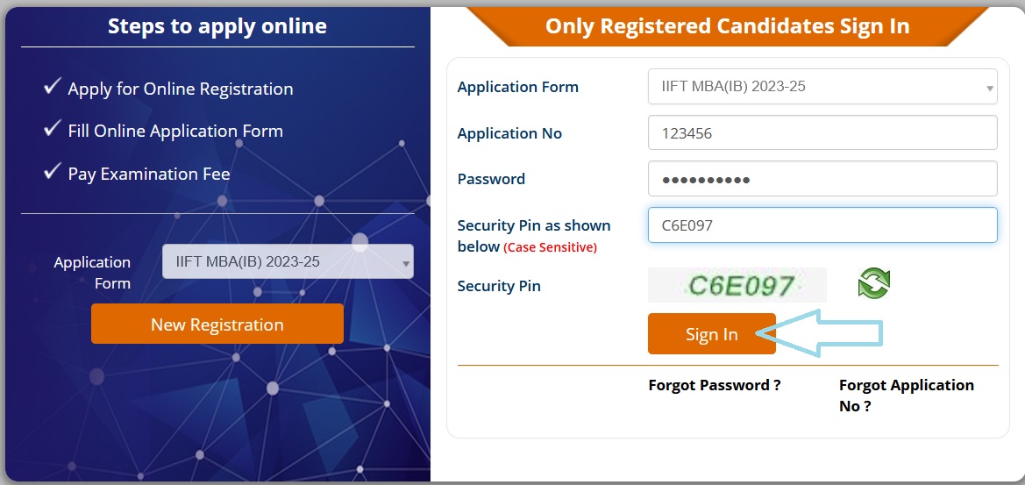Image resolution: width=1025 pixels, height=485 pixels.
Task: Focus the Password field
Action: (x=822, y=178)
